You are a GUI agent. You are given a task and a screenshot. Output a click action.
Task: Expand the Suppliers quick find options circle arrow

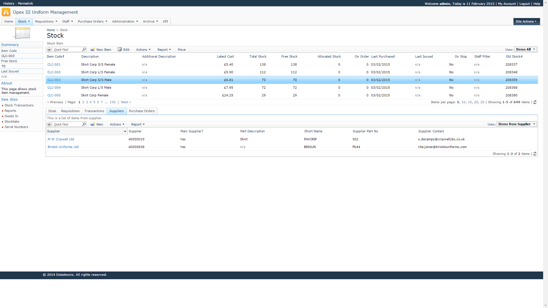point(49,124)
